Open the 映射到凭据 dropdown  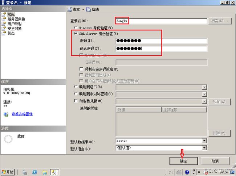tap(204, 101)
